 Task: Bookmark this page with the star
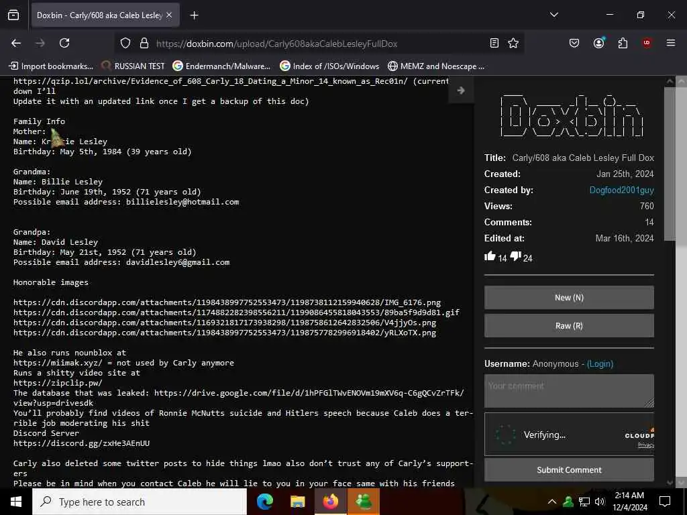point(513,44)
